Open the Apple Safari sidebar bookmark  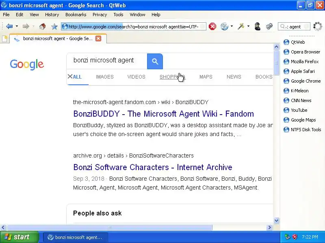coord(299,71)
